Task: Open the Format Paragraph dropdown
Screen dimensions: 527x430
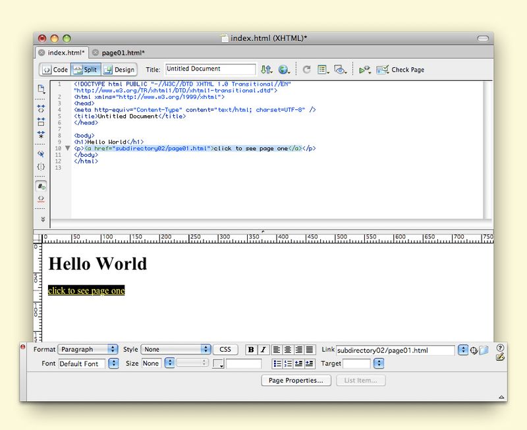Action: click(x=88, y=350)
